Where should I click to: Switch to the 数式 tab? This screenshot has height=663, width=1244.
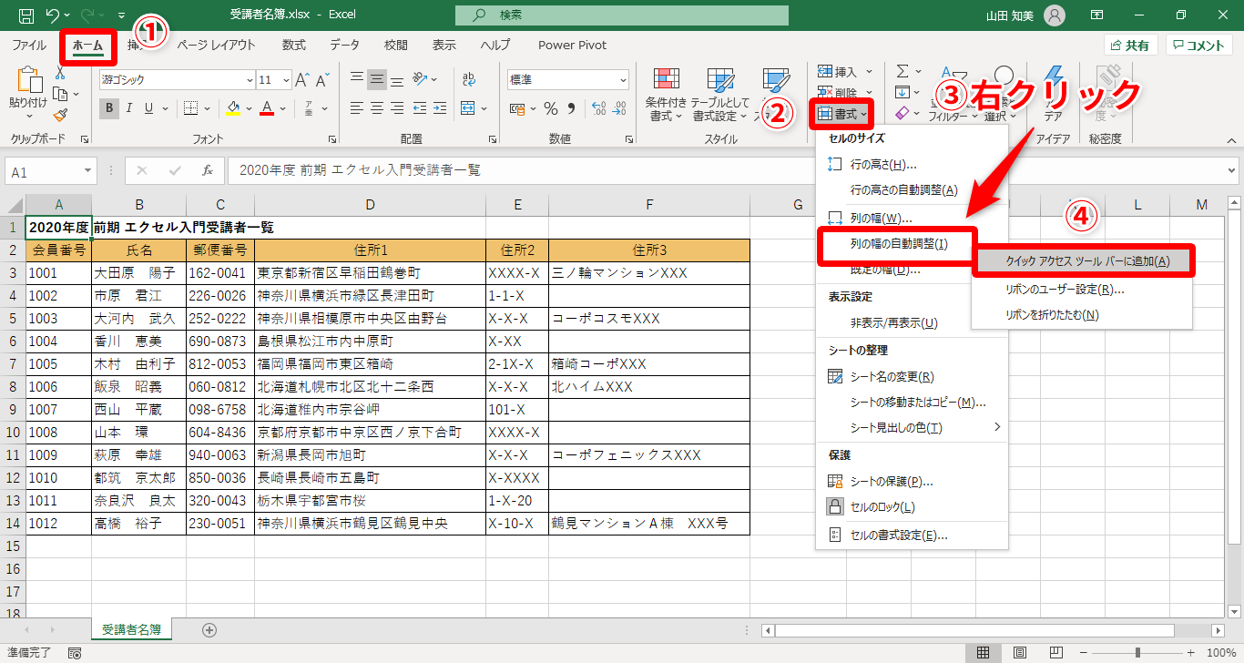tap(293, 45)
